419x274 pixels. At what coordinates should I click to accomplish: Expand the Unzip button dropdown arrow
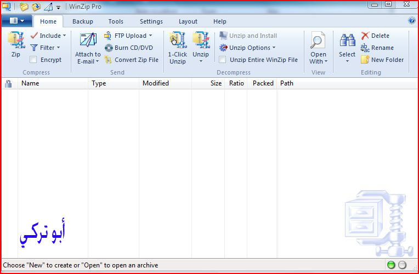201,61
